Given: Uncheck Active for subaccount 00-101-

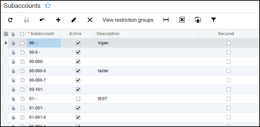Looking at the screenshot, I should click(x=78, y=89).
